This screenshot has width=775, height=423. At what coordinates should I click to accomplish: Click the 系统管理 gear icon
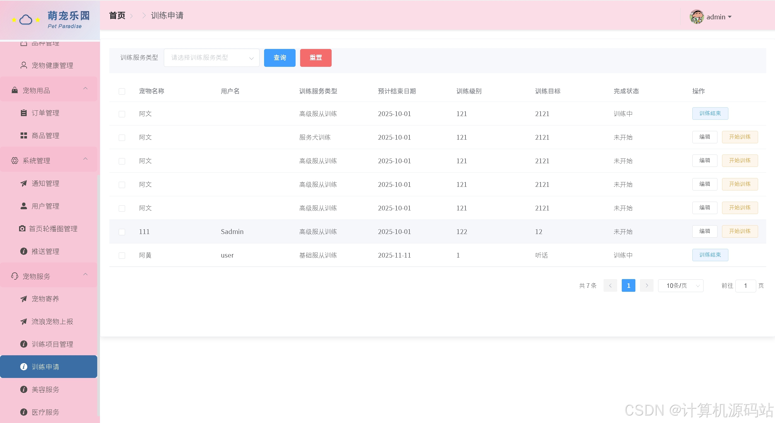tap(15, 161)
